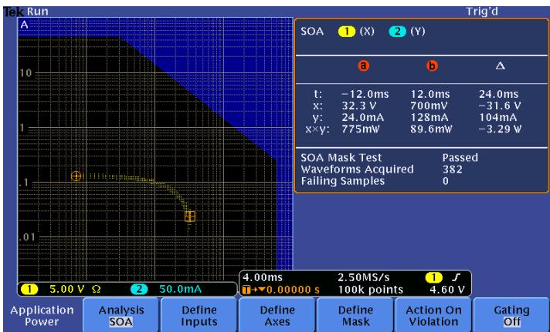Viewport: 550px width, 332px height.
Task: Click the rising edge trigger slope icon
Action: point(457,278)
